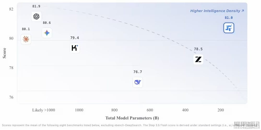Click the Total Model Parameters (B) axis title
Viewport: 261px width, 130px height.
132,118
